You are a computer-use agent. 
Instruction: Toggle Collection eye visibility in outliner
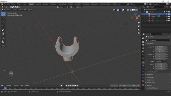[x=167, y=12]
